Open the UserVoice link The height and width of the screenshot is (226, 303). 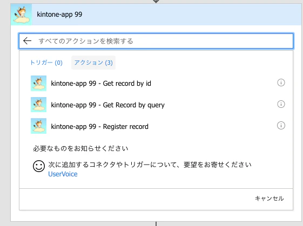click(x=63, y=174)
